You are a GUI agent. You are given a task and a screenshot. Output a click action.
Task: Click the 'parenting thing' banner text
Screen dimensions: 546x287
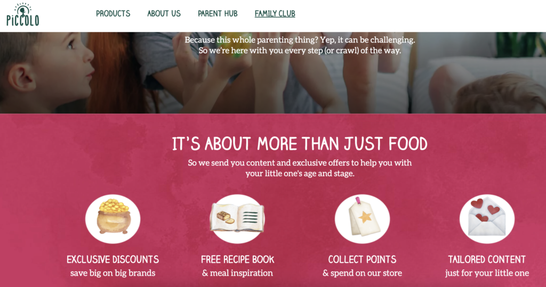(x=300, y=45)
